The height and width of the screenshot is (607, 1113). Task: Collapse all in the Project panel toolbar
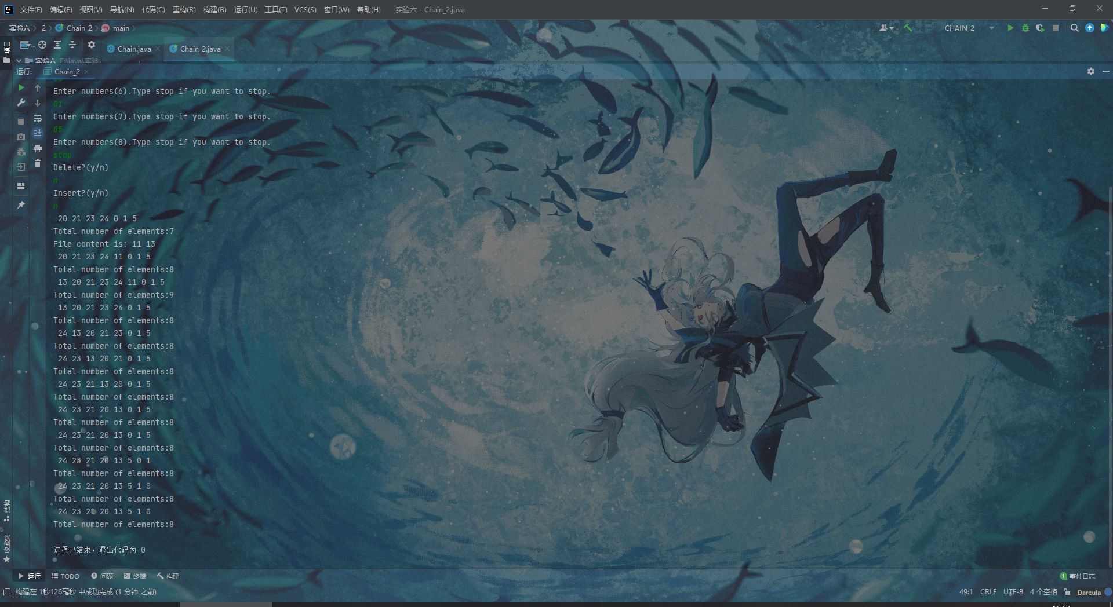click(x=72, y=45)
